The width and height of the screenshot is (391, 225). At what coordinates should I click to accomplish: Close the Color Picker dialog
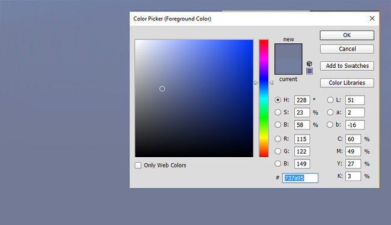372,19
